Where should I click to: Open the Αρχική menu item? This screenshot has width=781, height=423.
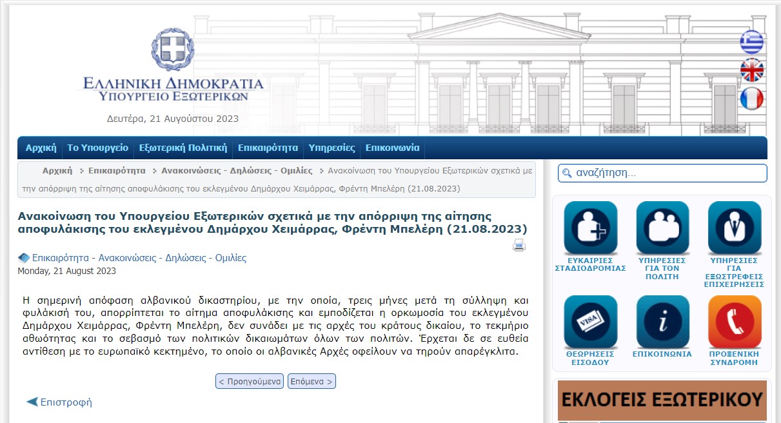(x=41, y=148)
